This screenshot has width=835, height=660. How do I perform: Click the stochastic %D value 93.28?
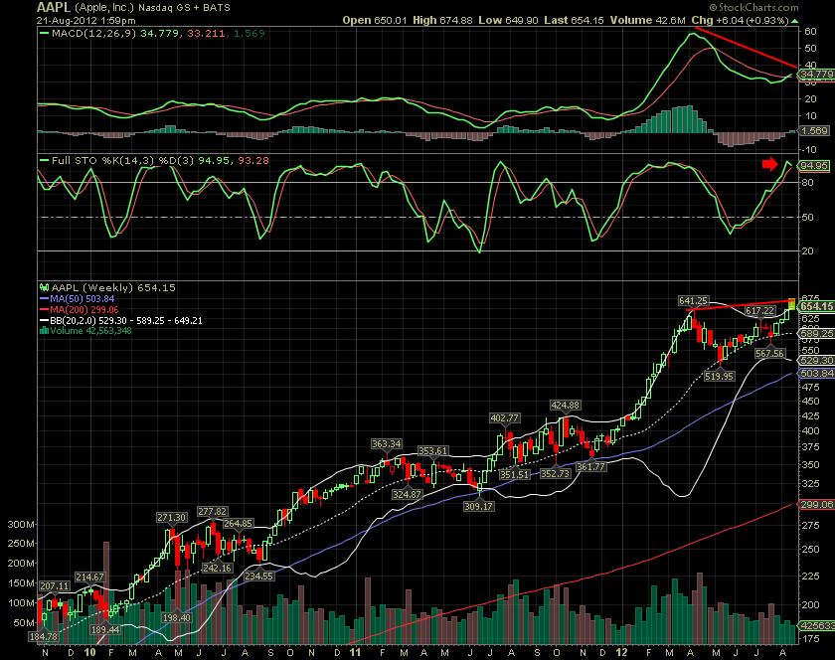(252, 160)
